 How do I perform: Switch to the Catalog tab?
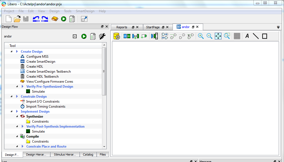(x=88, y=155)
